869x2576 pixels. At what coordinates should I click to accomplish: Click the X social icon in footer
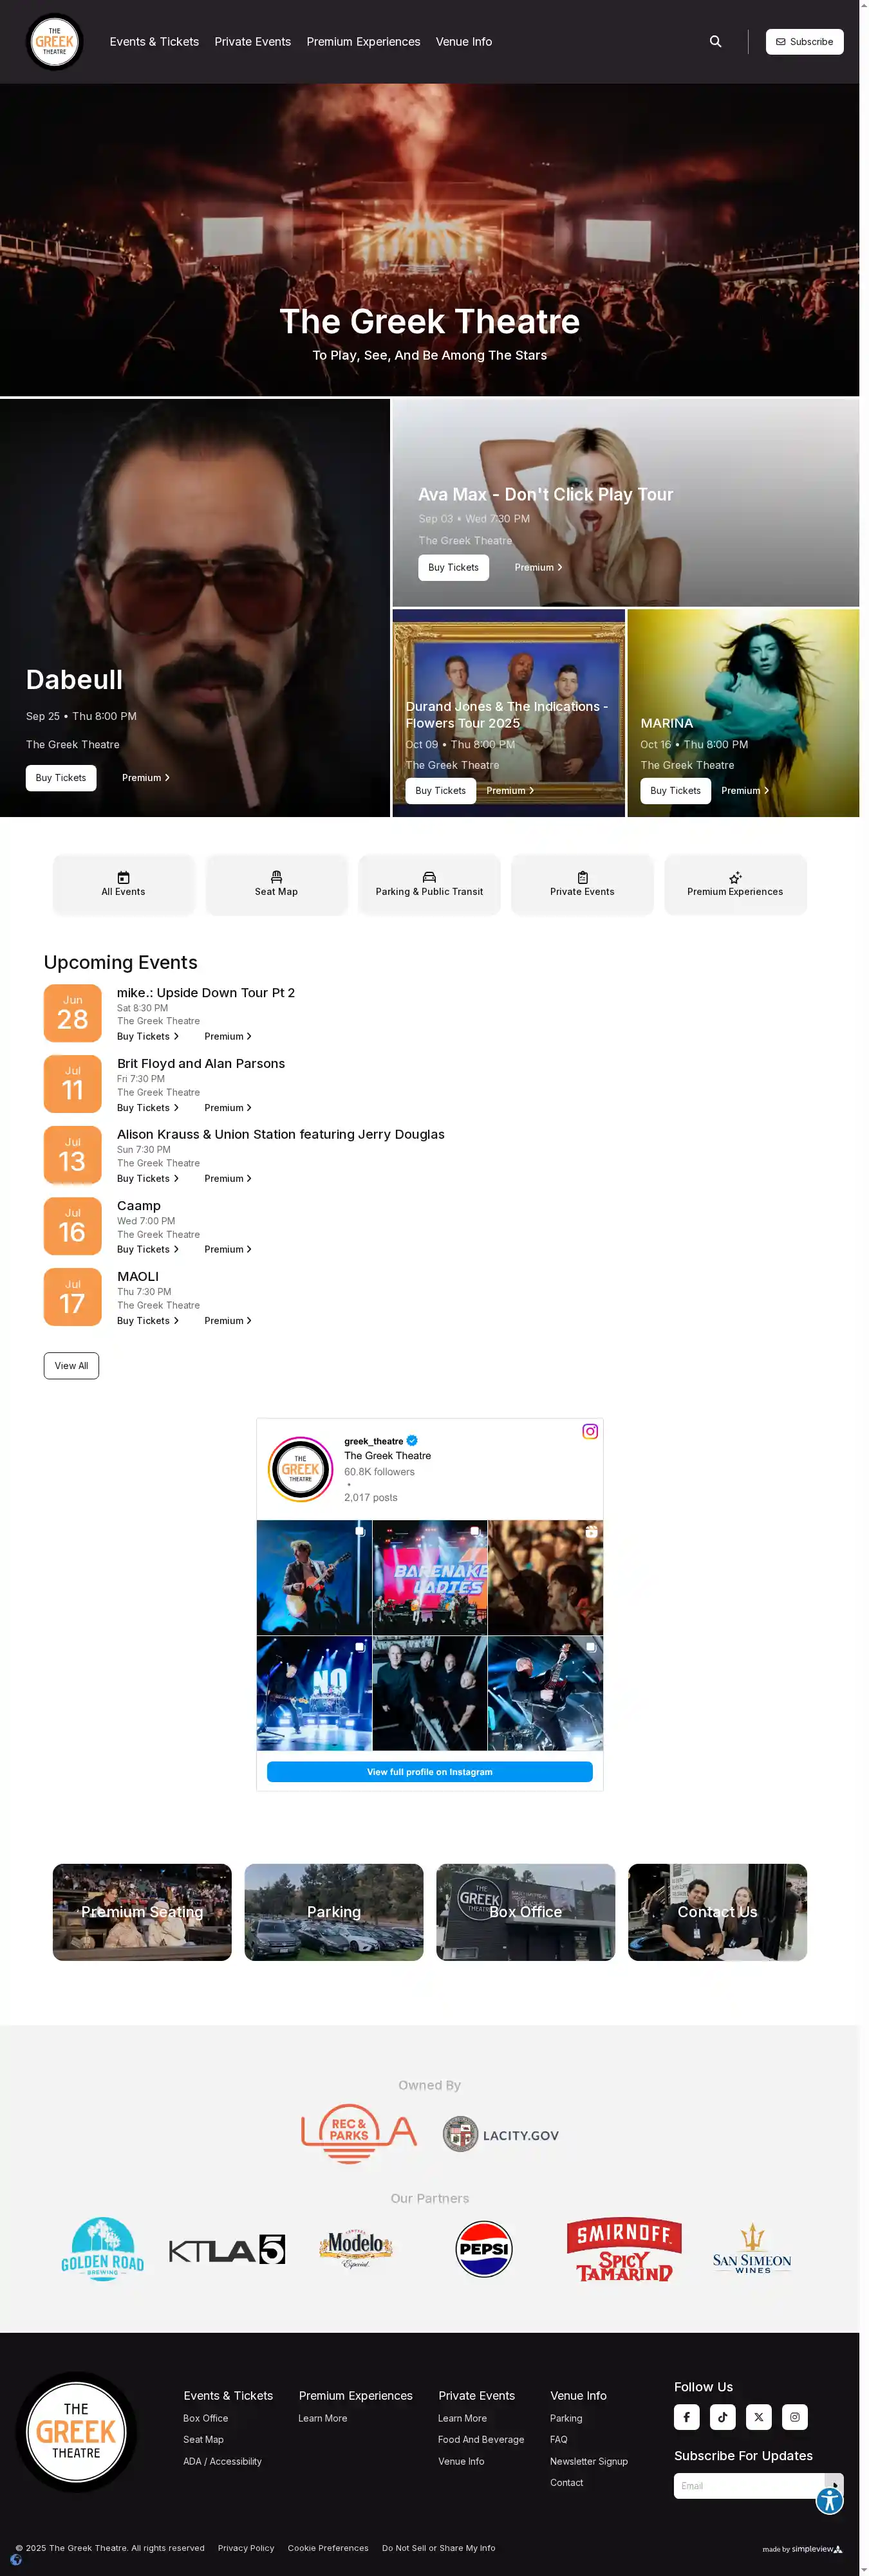(x=759, y=2417)
